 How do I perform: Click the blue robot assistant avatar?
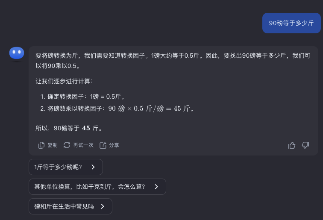17,53
